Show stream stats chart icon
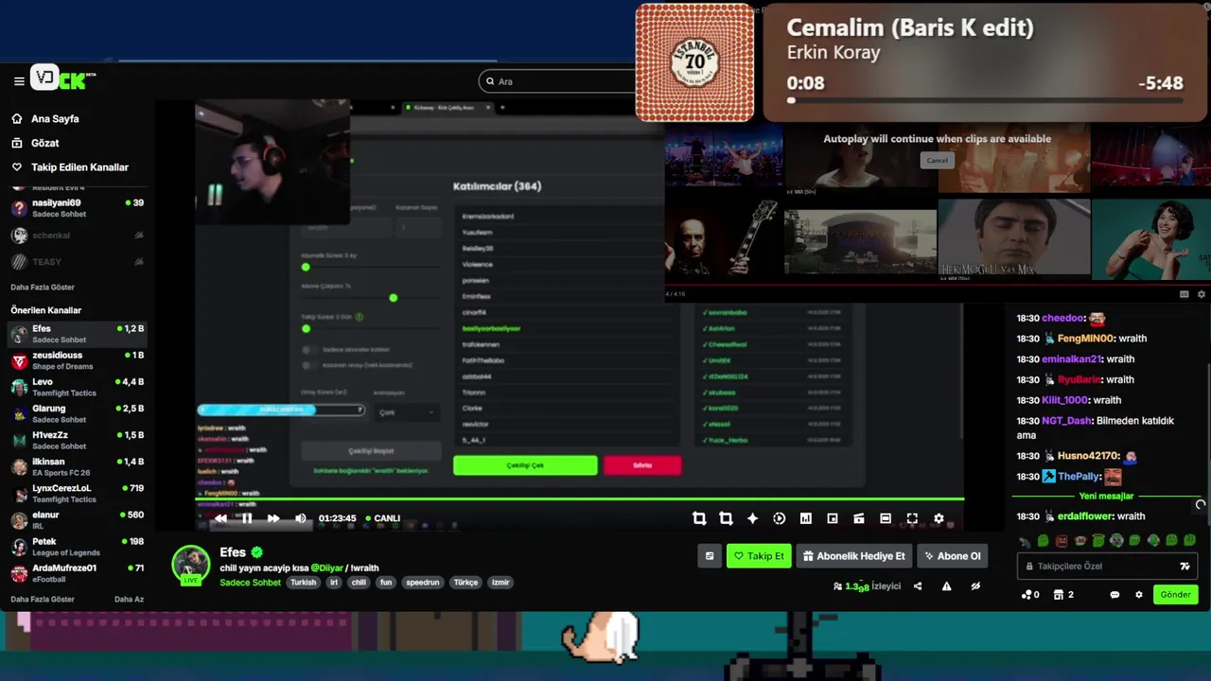The width and height of the screenshot is (1211, 681). pos(806,518)
